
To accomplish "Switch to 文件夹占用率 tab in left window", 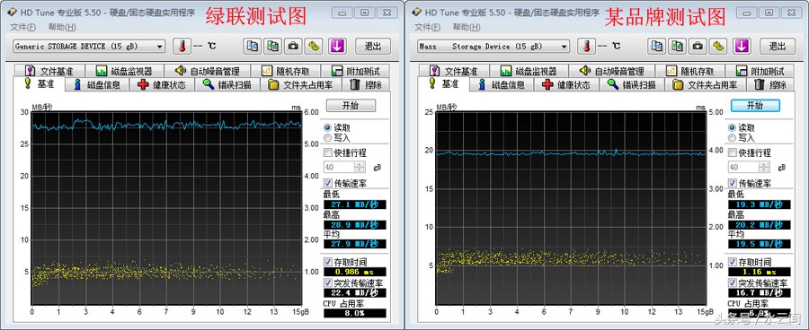I will pos(300,85).
